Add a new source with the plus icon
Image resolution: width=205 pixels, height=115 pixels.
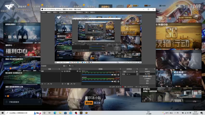point(63,84)
